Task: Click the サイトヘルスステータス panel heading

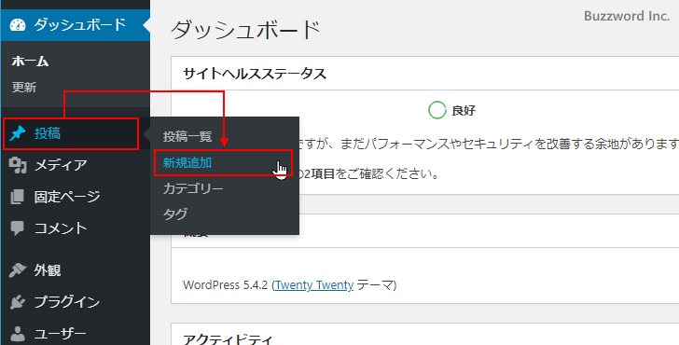Action: (x=255, y=74)
